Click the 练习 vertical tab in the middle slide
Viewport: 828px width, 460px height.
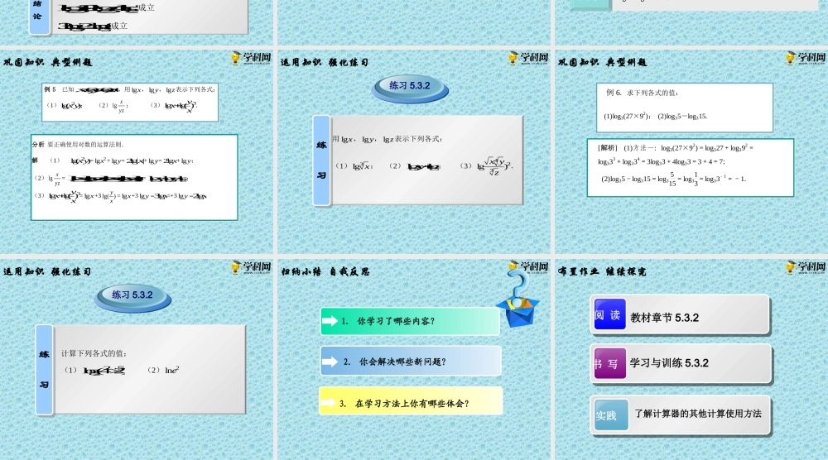[x=321, y=161]
